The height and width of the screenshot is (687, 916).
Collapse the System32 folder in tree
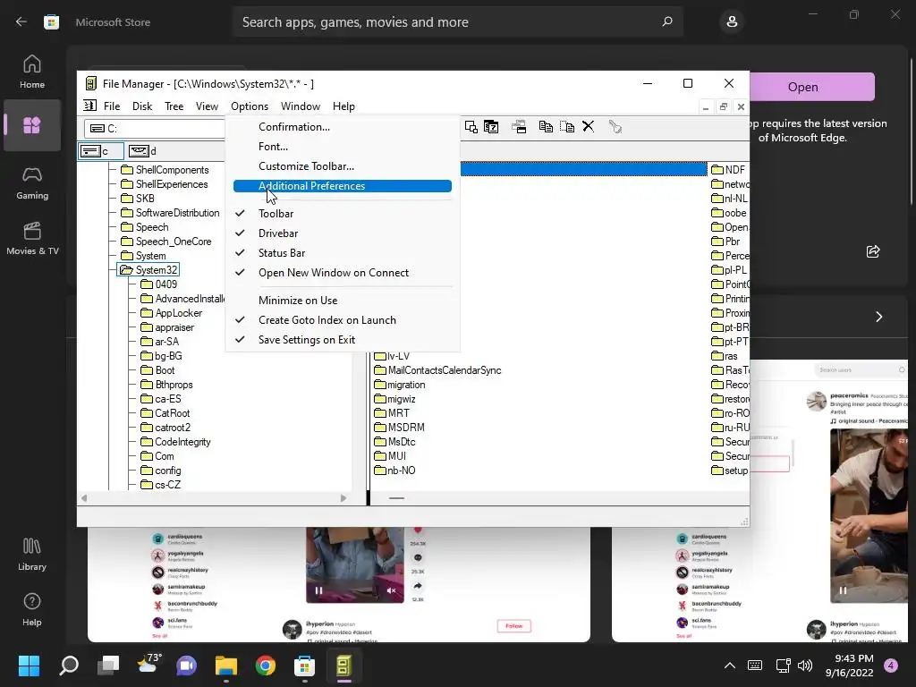click(148, 270)
